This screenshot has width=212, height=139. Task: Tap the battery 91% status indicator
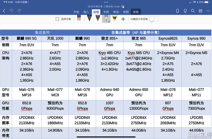pos(204,2)
